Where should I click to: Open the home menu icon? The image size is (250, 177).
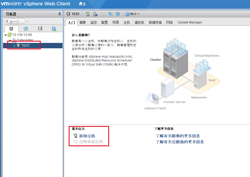point(82,4)
